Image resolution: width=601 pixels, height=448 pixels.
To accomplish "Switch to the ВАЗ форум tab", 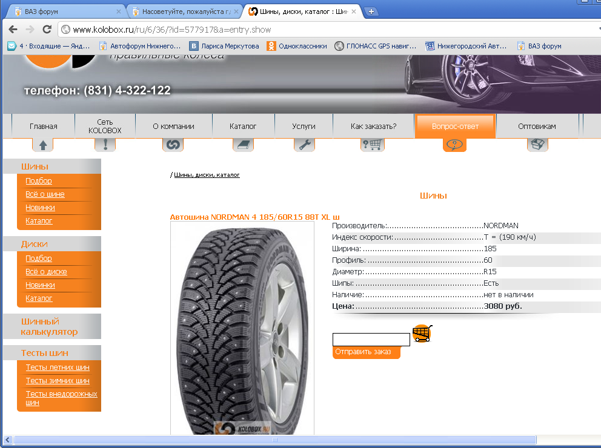I will point(65,12).
